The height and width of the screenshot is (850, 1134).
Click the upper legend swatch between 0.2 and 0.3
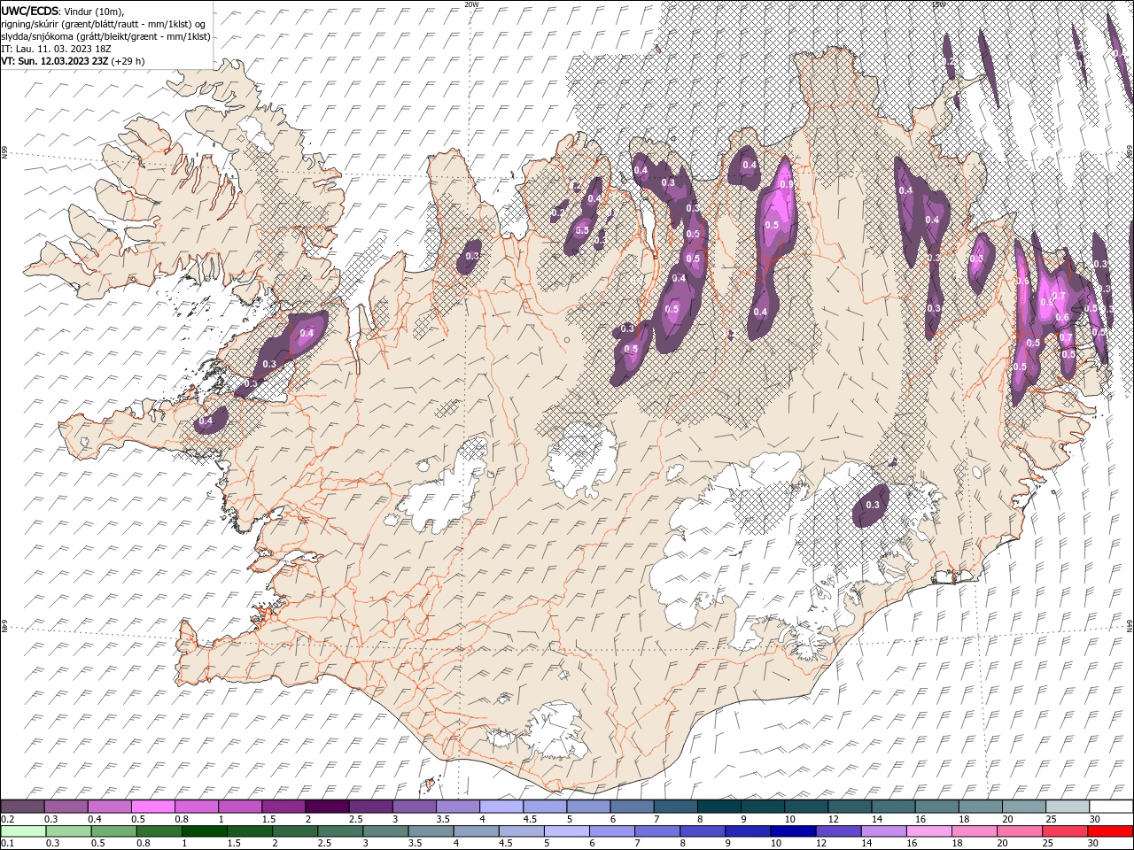(x=22, y=807)
